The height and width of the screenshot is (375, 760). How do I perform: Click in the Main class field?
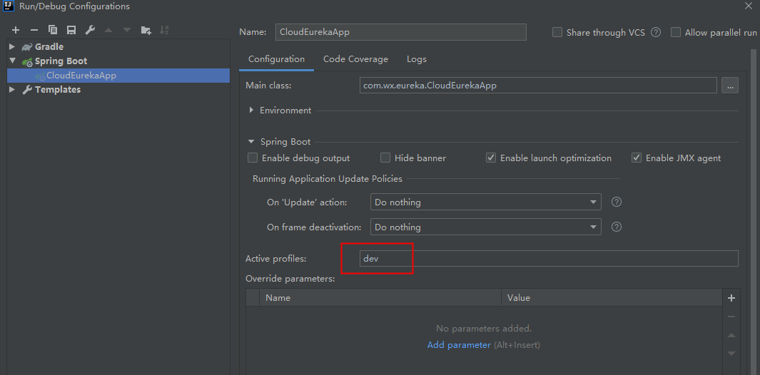pos(538,86)
